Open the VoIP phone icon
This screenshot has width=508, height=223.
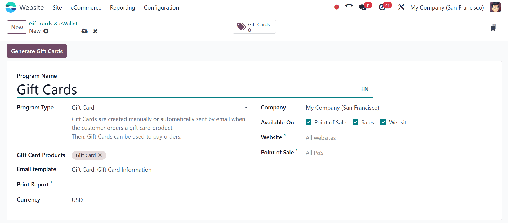pos(349,7)
